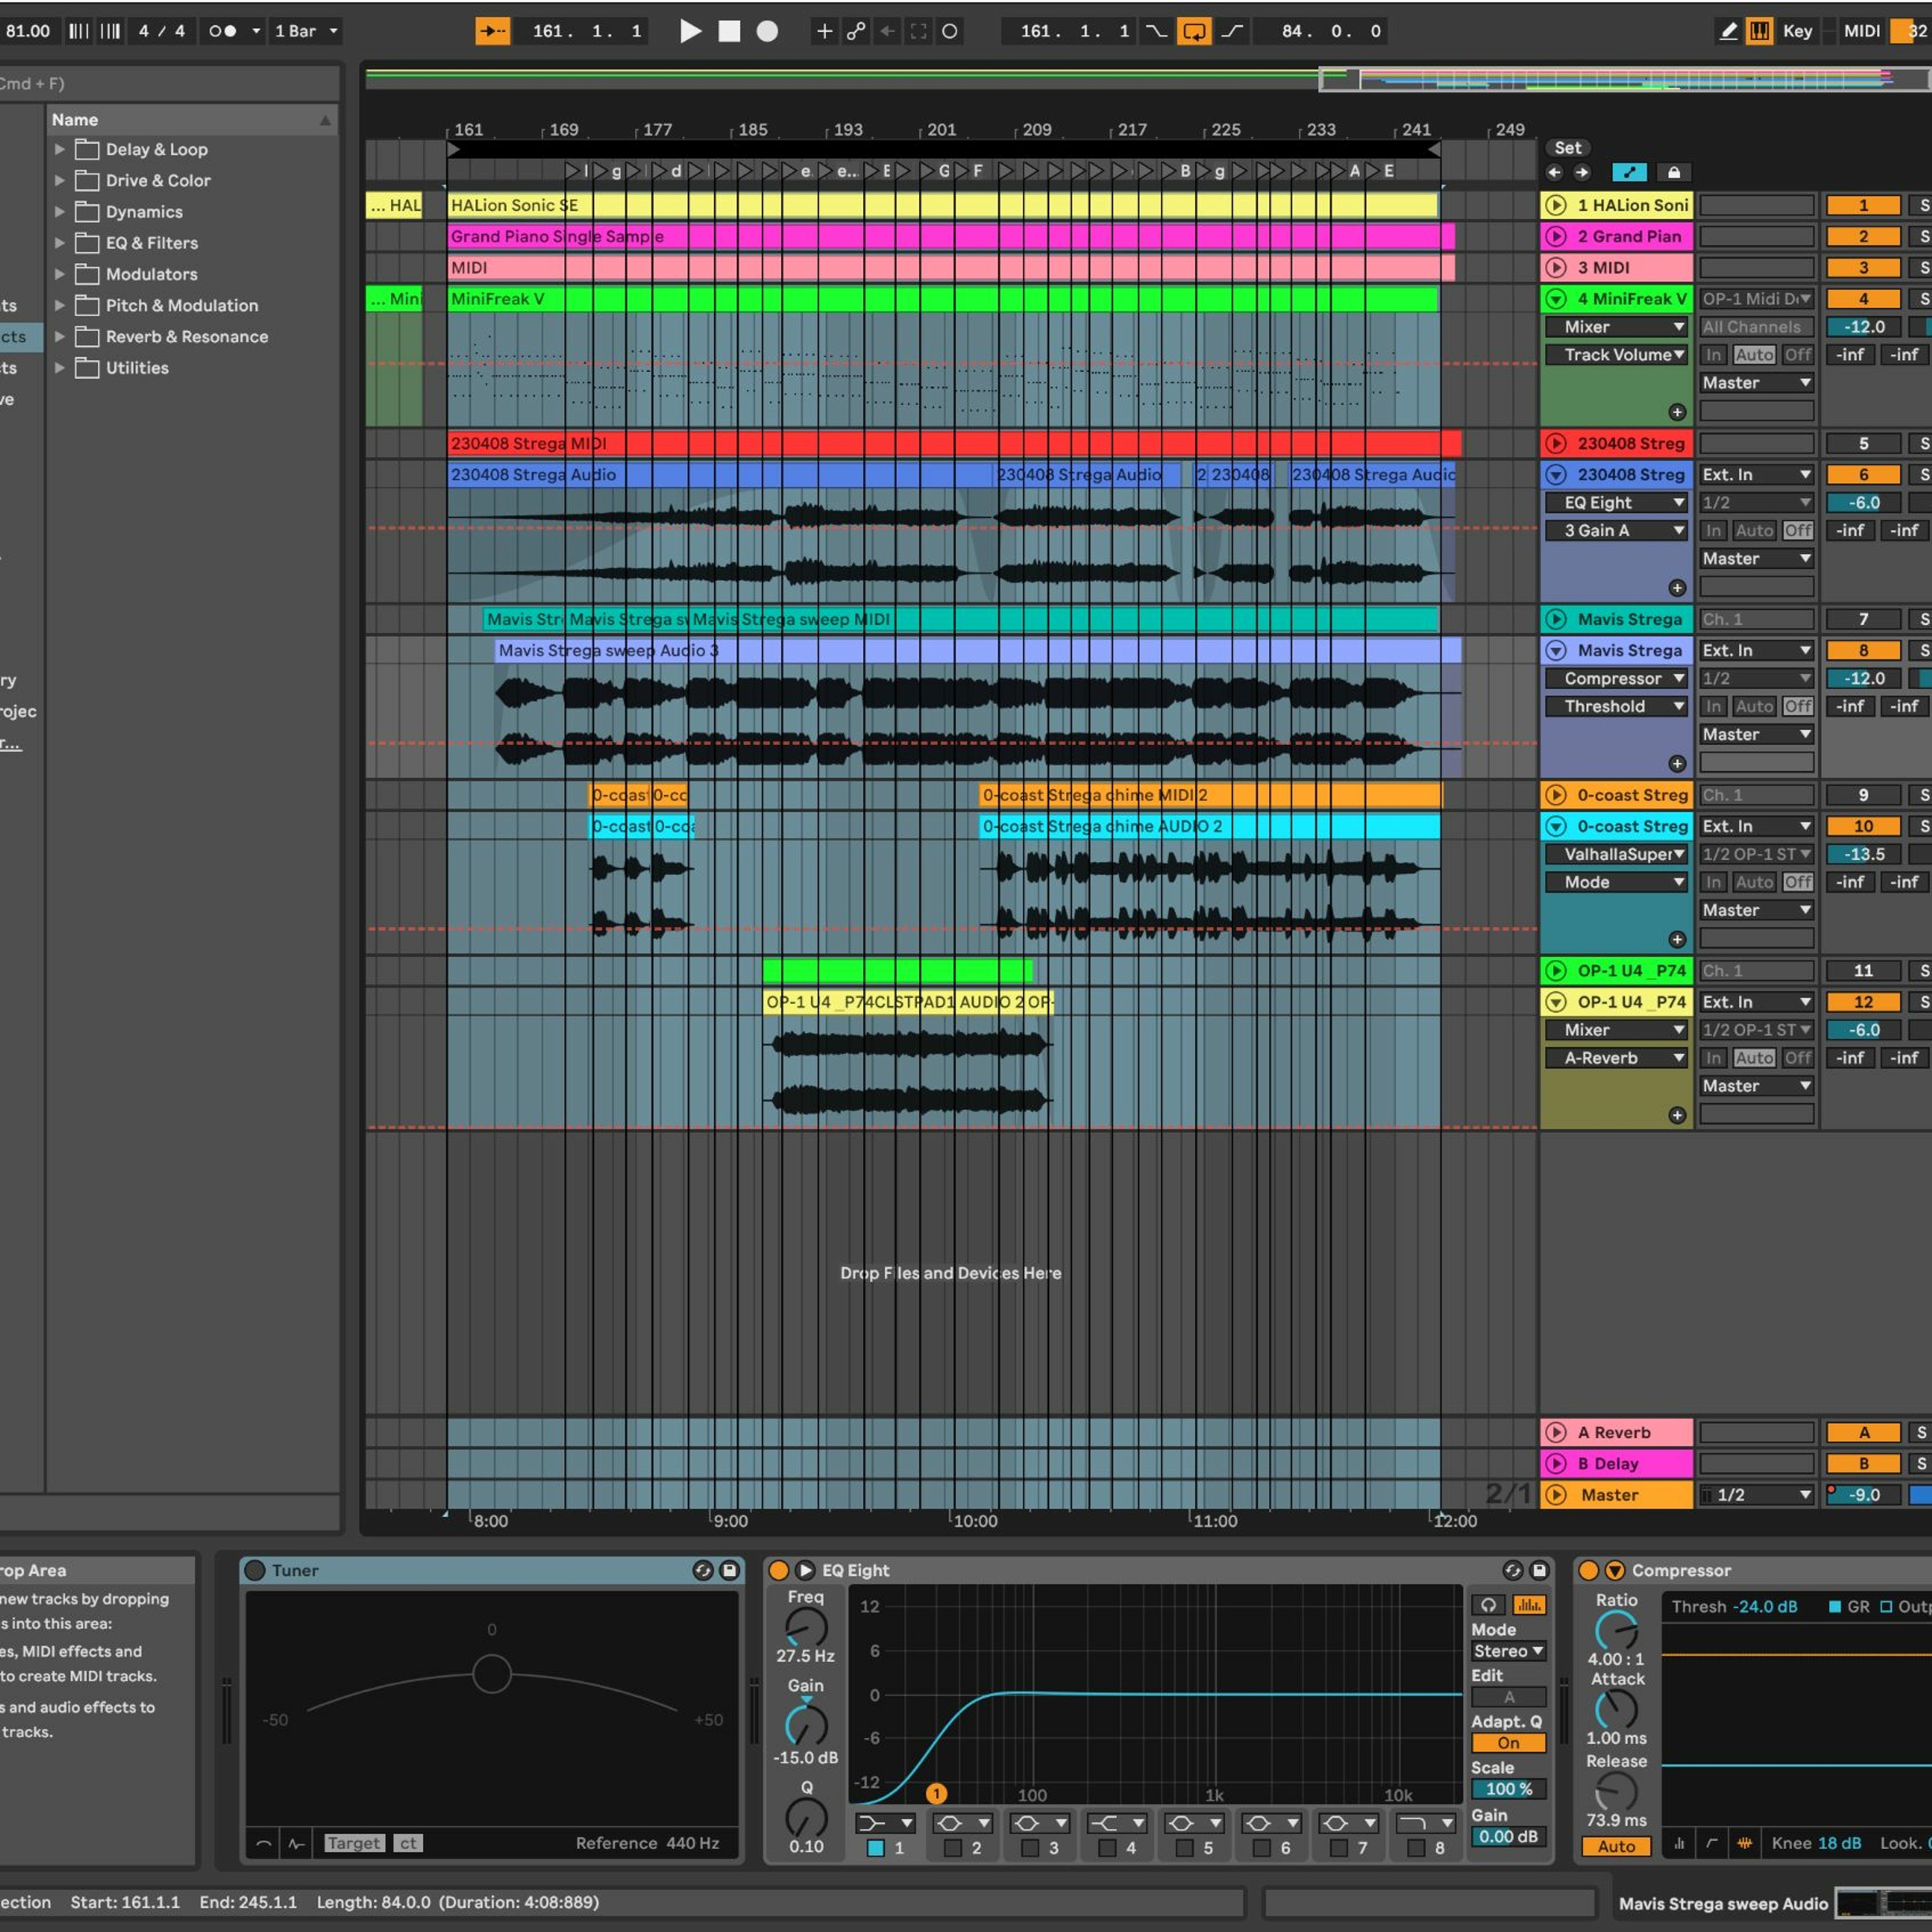Toggle Computer MIDI Keyboard piano icon
Image resolution: width=1932 pixels, height=1932 pixels.
1759,31
